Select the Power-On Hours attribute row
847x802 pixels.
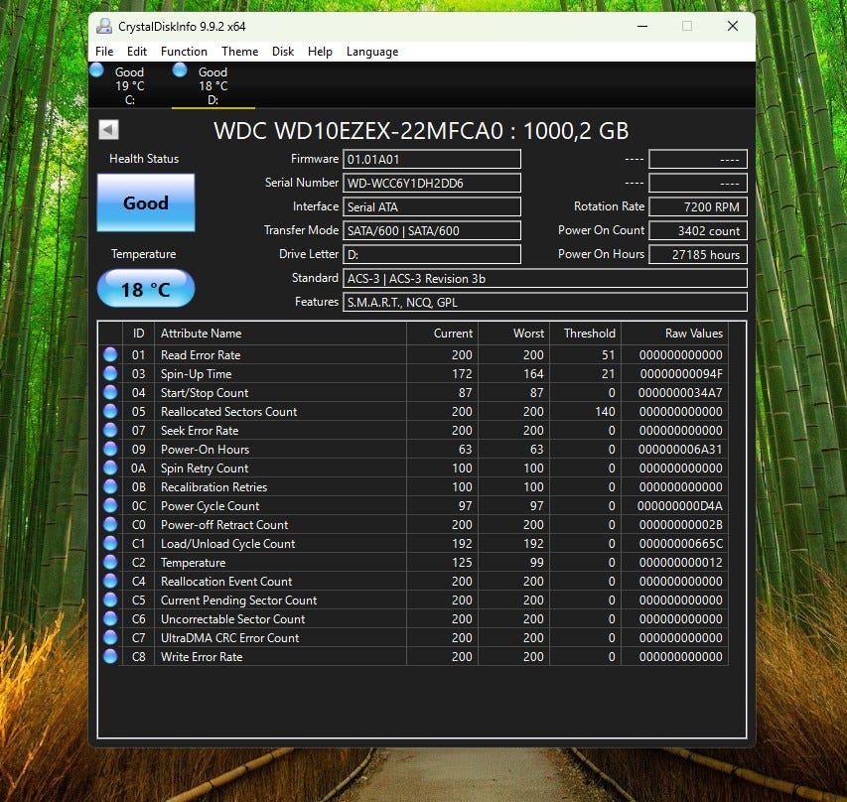click(x=413, y=450)
